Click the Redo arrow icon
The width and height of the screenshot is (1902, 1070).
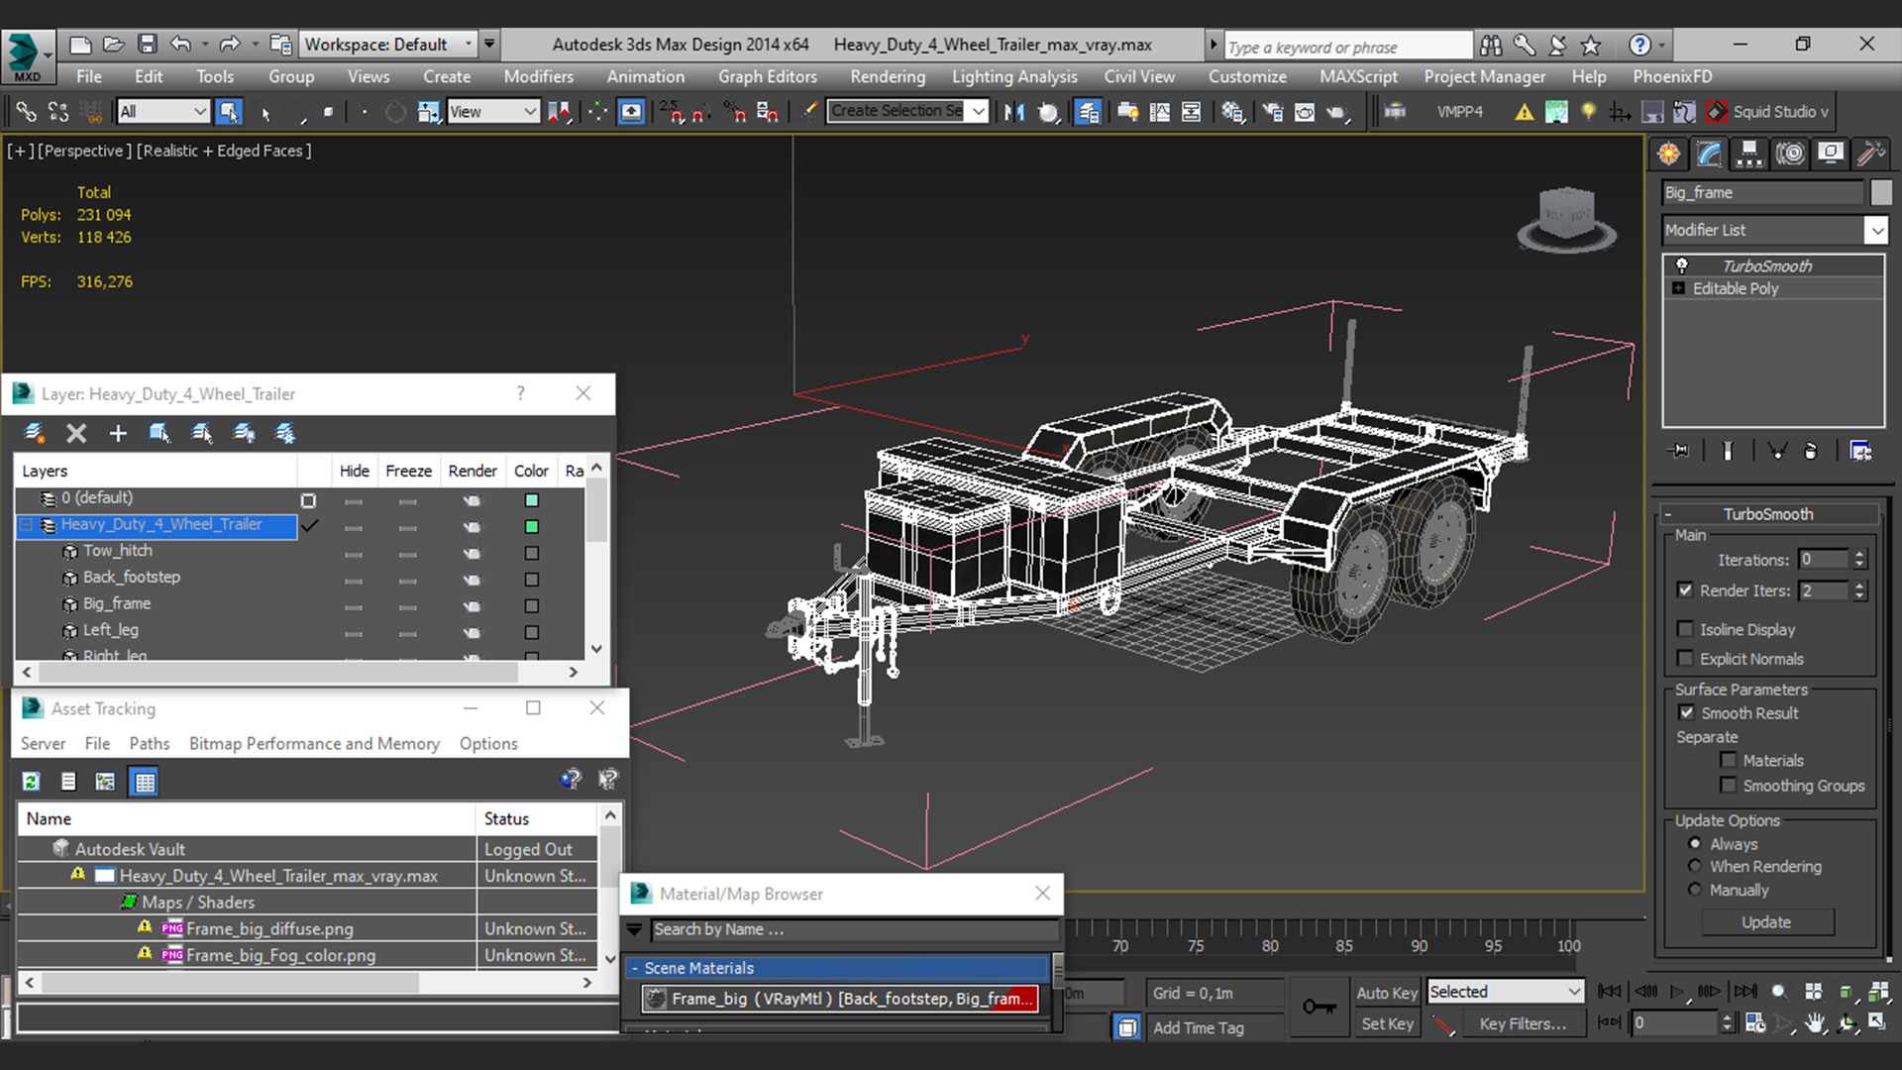coord(229,45)
